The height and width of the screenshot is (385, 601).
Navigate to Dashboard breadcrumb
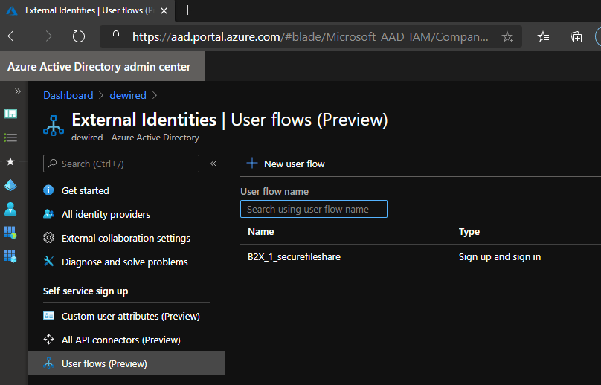click(68, 95)
